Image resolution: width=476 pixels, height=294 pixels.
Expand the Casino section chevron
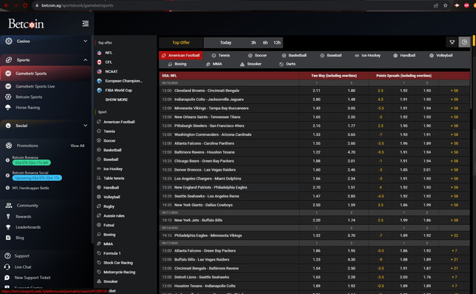click(x=86, y=41)
